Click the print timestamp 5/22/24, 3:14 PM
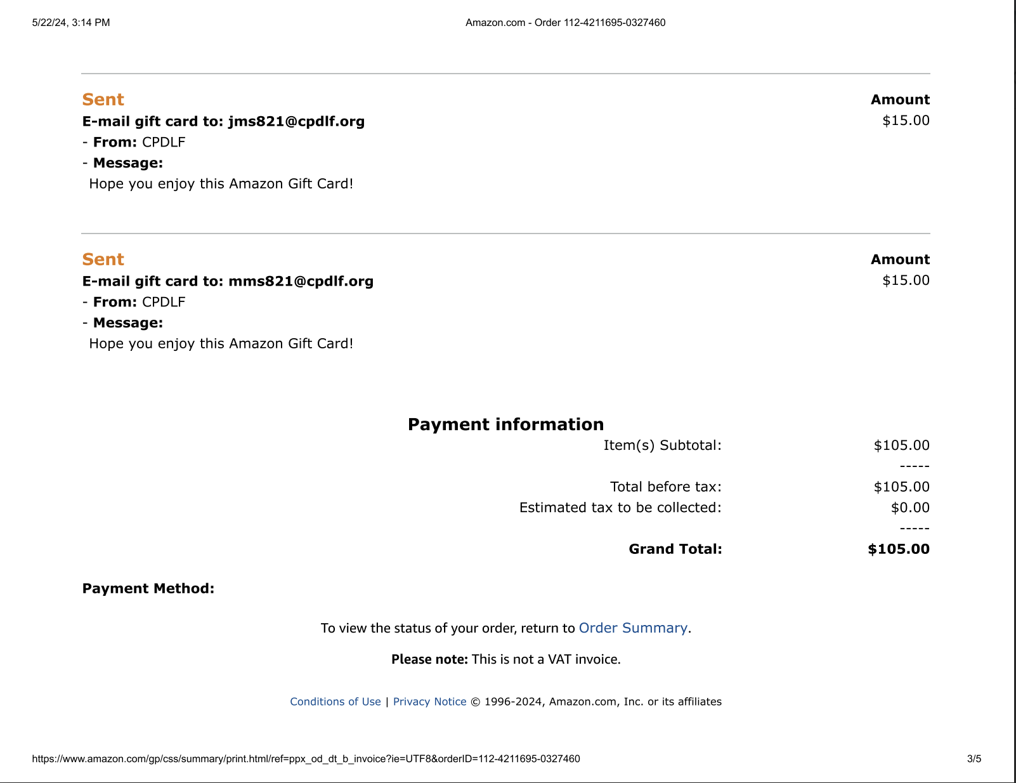 point(71,23)
